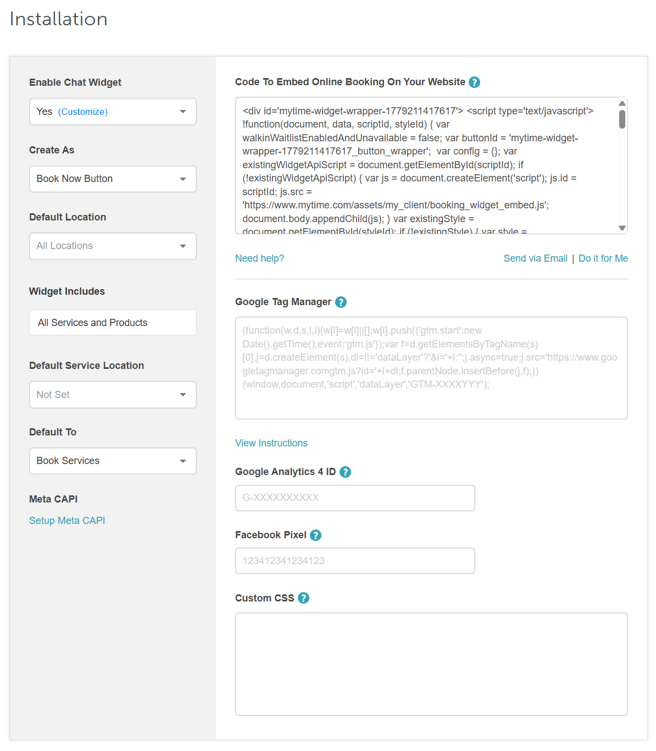Click Google Analytics 4 ID help icon
656x751 pixels.
(x=345, y=472)
